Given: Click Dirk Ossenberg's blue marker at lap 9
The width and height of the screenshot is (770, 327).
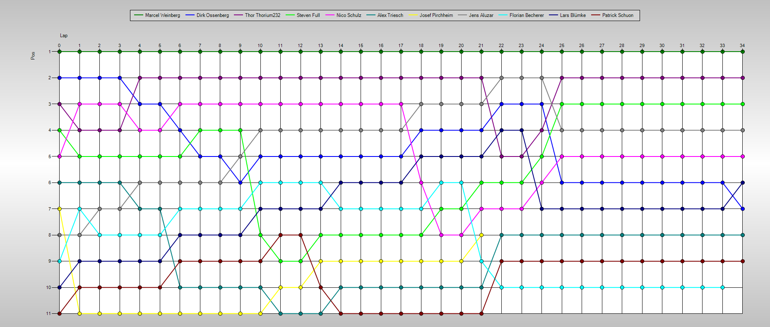Looking at the screenshot, I should (x=240, y=182).
